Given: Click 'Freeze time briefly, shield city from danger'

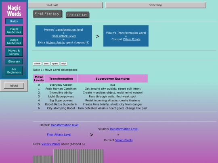Looking at the screenshot, I should point(113,104).
